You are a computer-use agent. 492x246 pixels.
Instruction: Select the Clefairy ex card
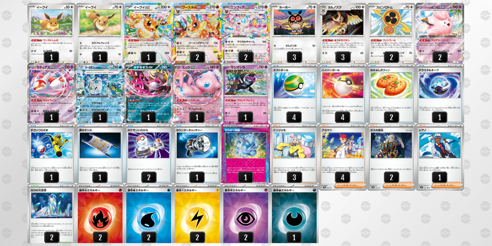440,33
